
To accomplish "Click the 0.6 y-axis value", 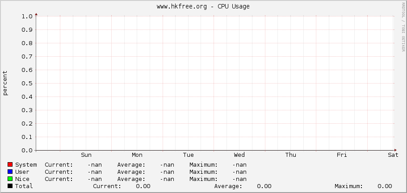I will pos(27,70).
